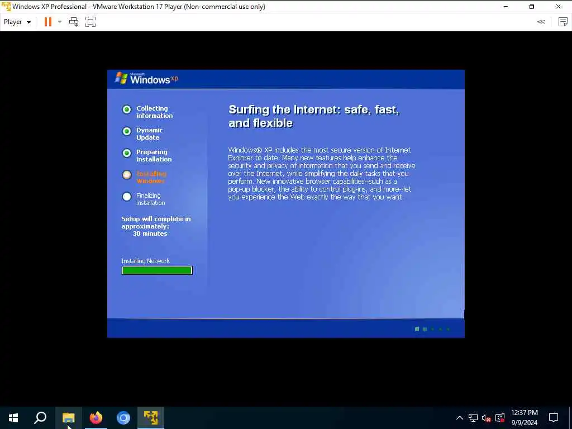Click the muted volume tray icon
572x429 pixels.
(487, 418)
